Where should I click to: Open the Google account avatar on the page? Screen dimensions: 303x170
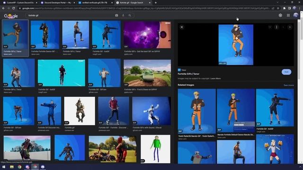[295, 16]
